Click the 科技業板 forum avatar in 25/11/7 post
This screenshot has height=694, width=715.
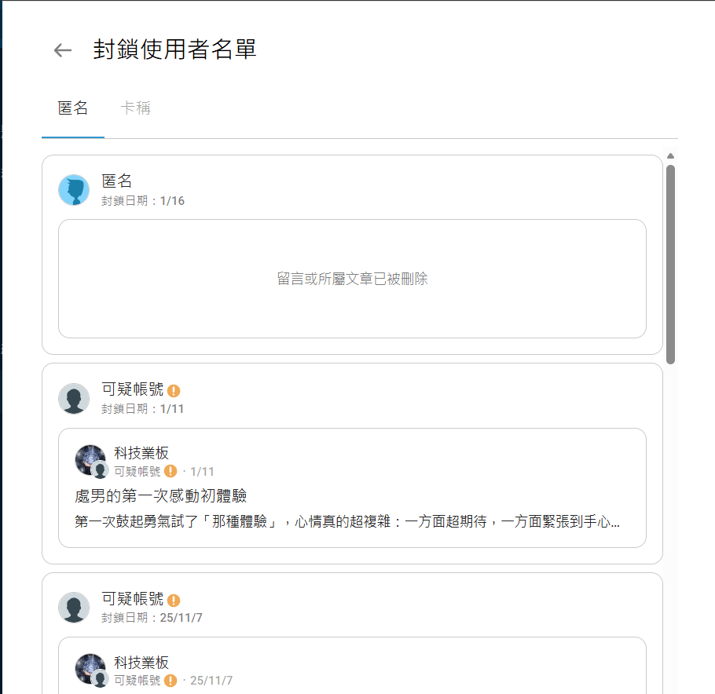pos(90,670)
